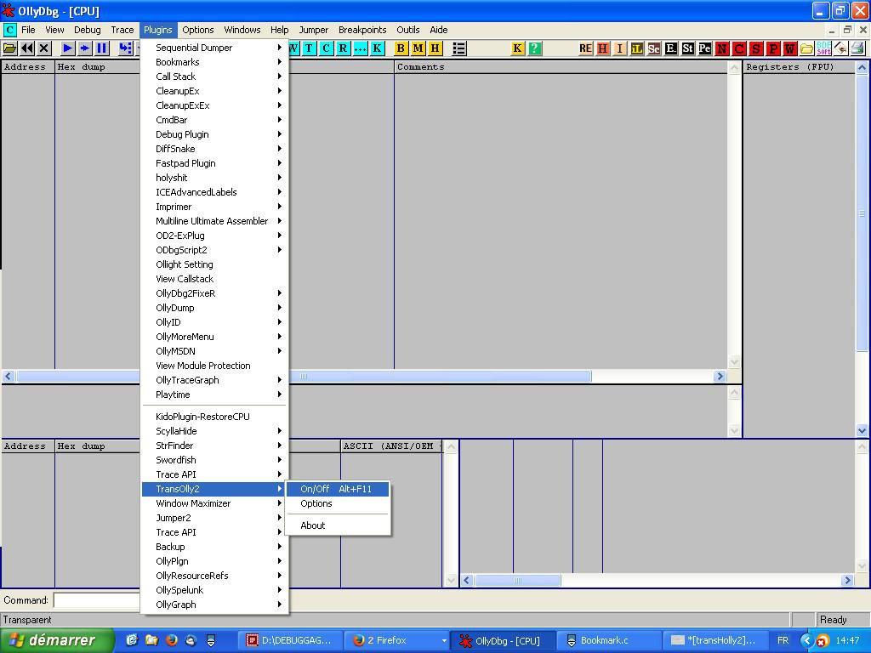Expand the OllyGraph submenu

pos(213,605)
